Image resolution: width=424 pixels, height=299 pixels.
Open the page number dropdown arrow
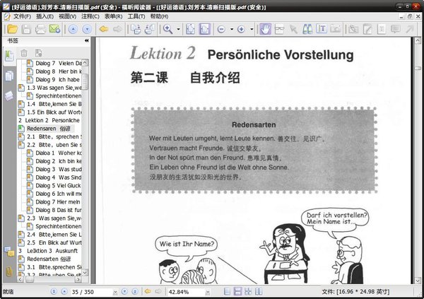[x=115, y=292]
